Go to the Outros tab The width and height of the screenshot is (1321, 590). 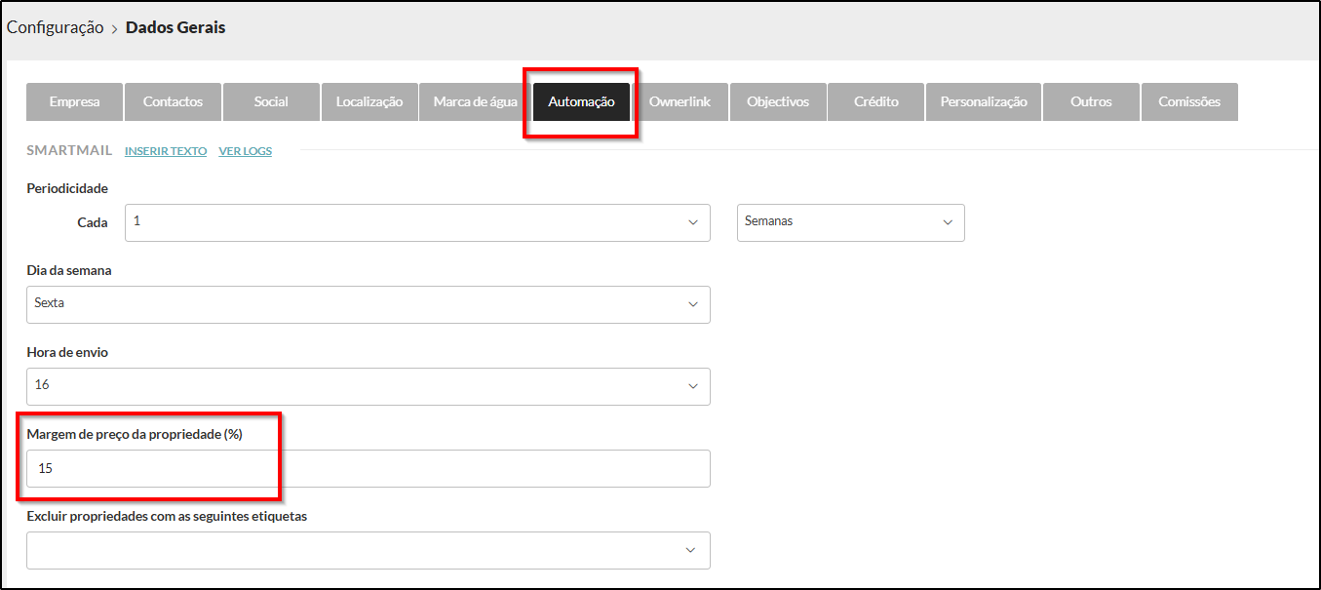click(1090, 102)
